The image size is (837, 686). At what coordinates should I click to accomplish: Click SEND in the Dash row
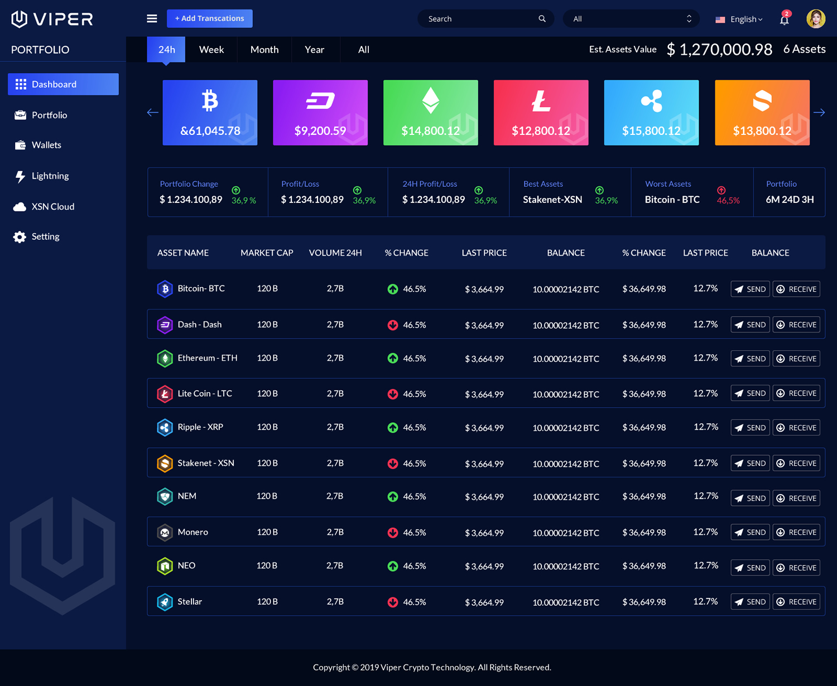coord(751,325)
